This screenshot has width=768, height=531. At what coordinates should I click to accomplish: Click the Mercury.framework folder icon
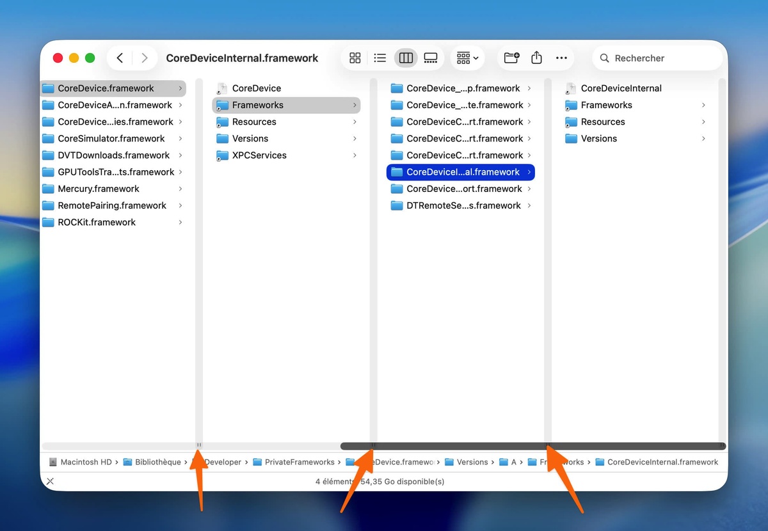point(48,189)
